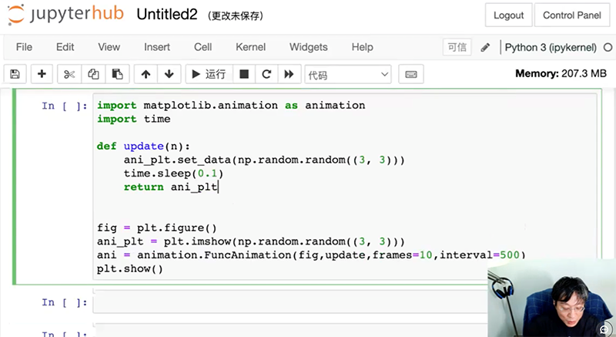
Task: Click the edit mode pencil icon
Action: point(485,47)
